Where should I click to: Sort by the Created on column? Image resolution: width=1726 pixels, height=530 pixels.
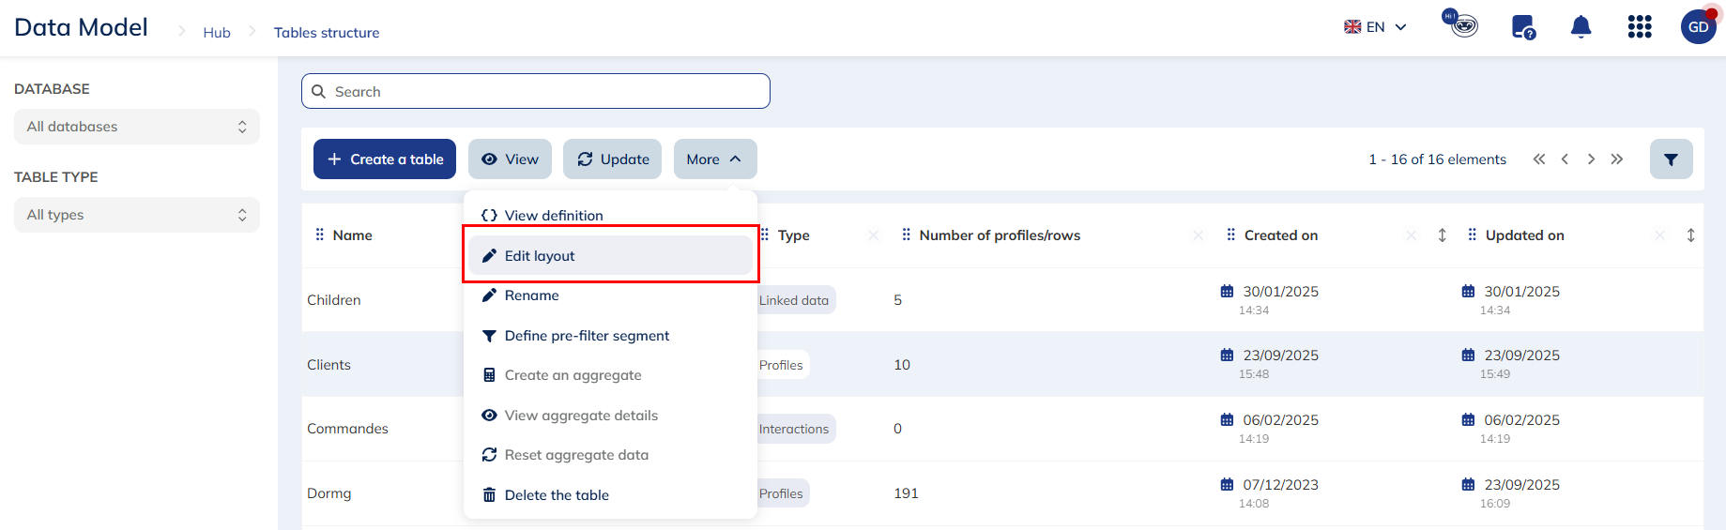pos(1443,235)
